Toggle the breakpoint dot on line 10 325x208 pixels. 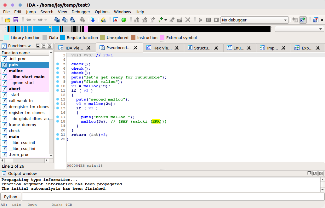tap(58, 86)
